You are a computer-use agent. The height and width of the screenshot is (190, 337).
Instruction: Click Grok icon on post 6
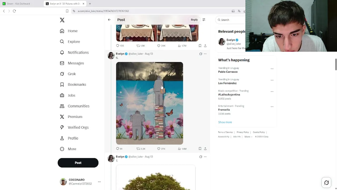pos(201,54)
